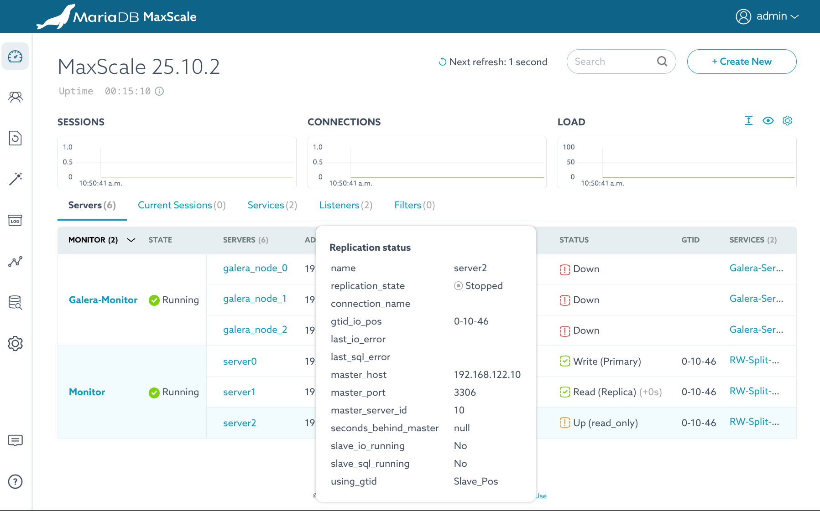Switch to the Current Sessions tab

[182, 205]
